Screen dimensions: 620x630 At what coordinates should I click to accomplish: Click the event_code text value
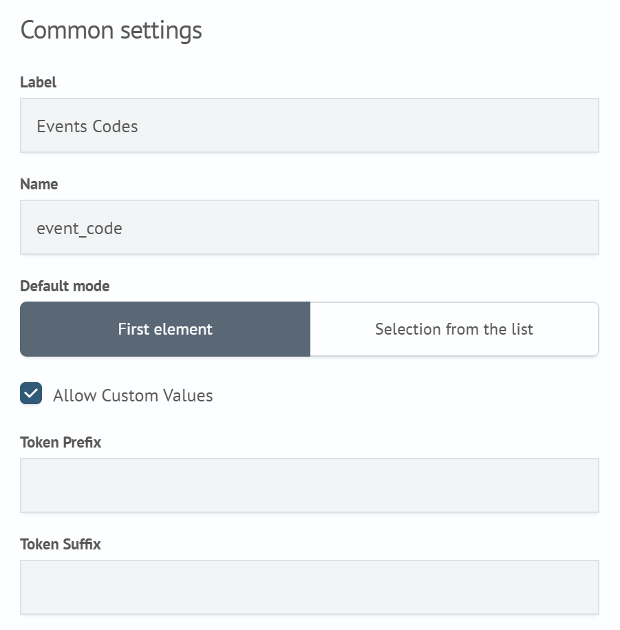pyautogui.click(x=79, y=229)
